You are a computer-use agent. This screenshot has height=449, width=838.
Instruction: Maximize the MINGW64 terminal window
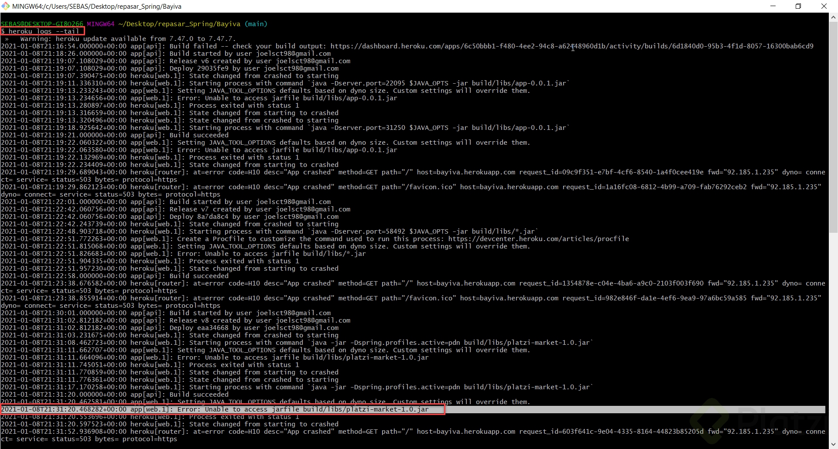[x=798, y=6]
